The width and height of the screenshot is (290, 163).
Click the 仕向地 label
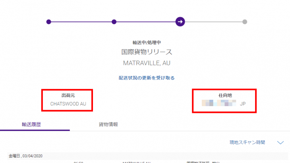pos(224,96)
